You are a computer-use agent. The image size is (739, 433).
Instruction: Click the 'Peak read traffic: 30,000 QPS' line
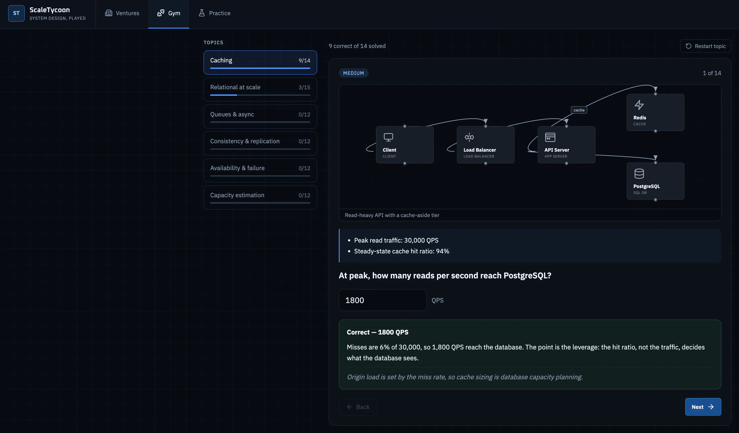click(396, 240)
